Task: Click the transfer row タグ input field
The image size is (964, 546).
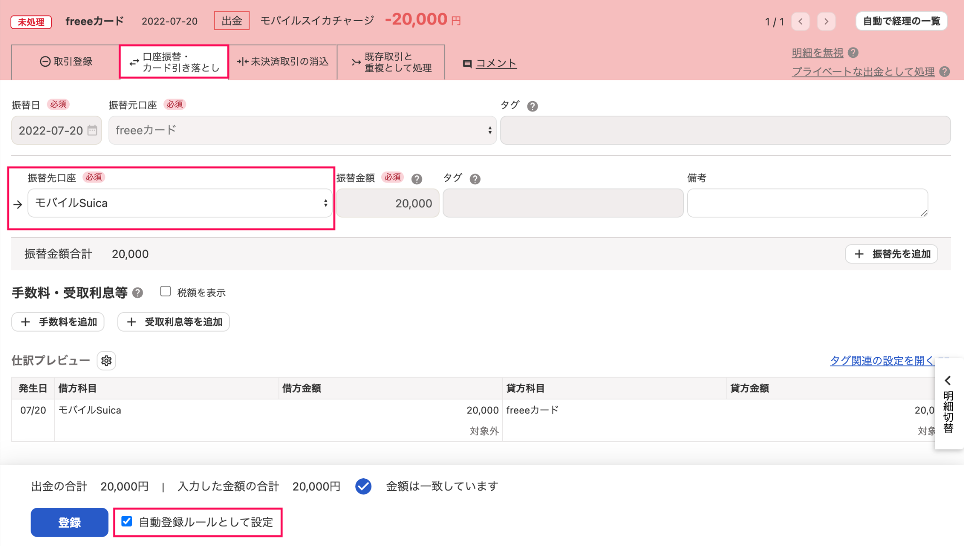Action: [x=563, y=203]
